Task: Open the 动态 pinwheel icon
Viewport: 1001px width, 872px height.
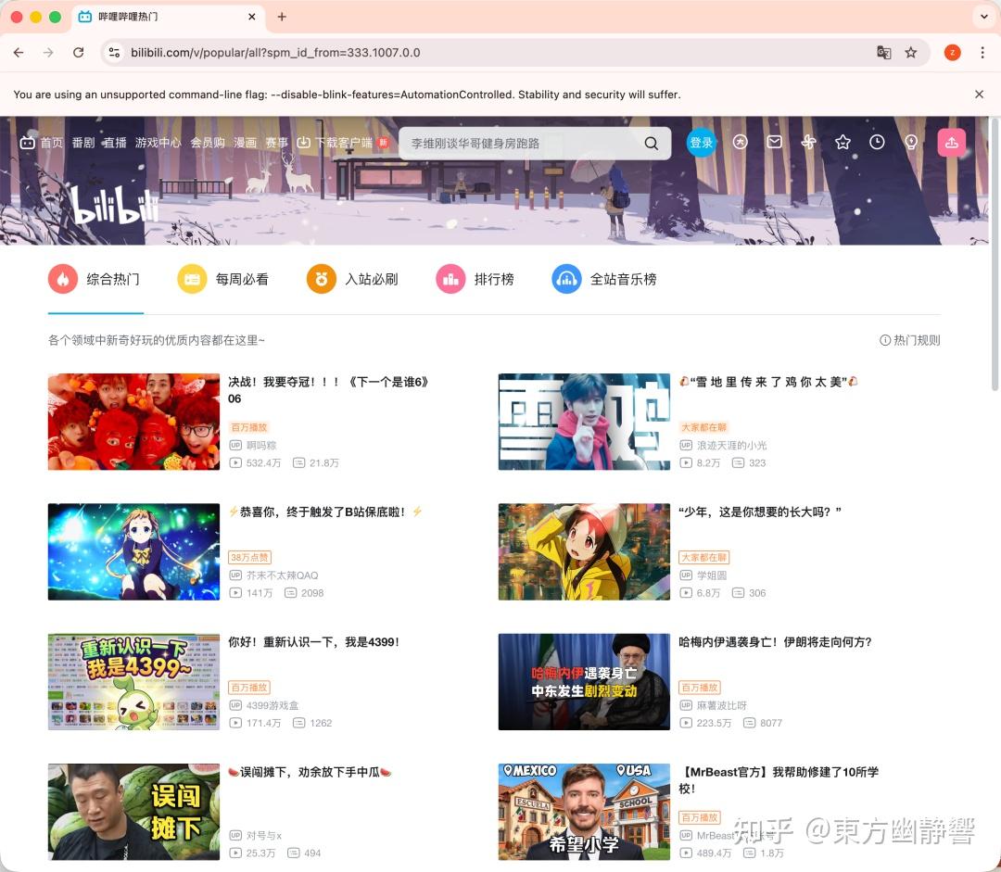Action: click(809, 143)
